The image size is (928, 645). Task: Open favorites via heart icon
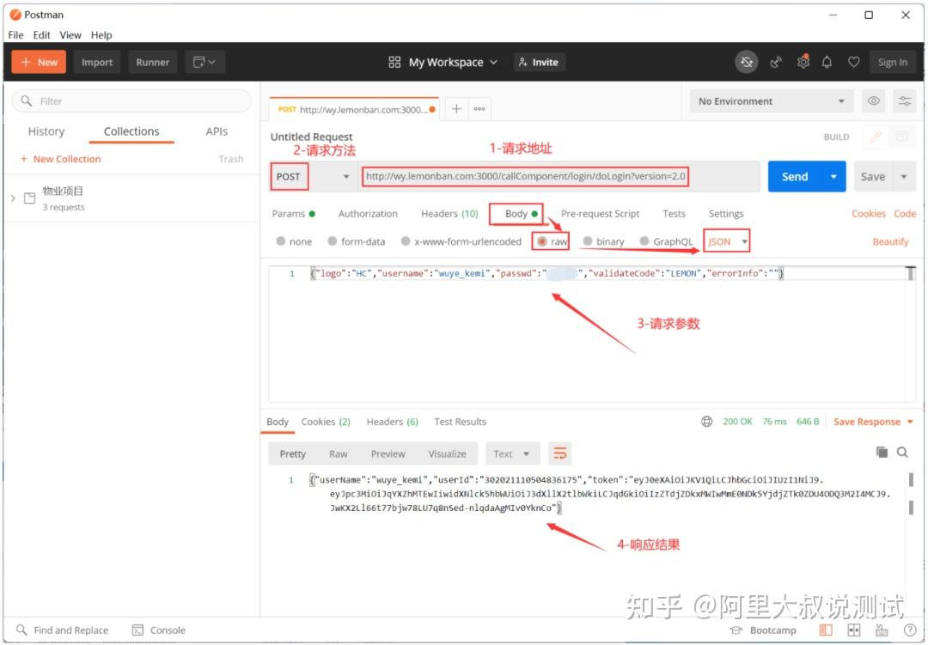(x=853, y=61)
